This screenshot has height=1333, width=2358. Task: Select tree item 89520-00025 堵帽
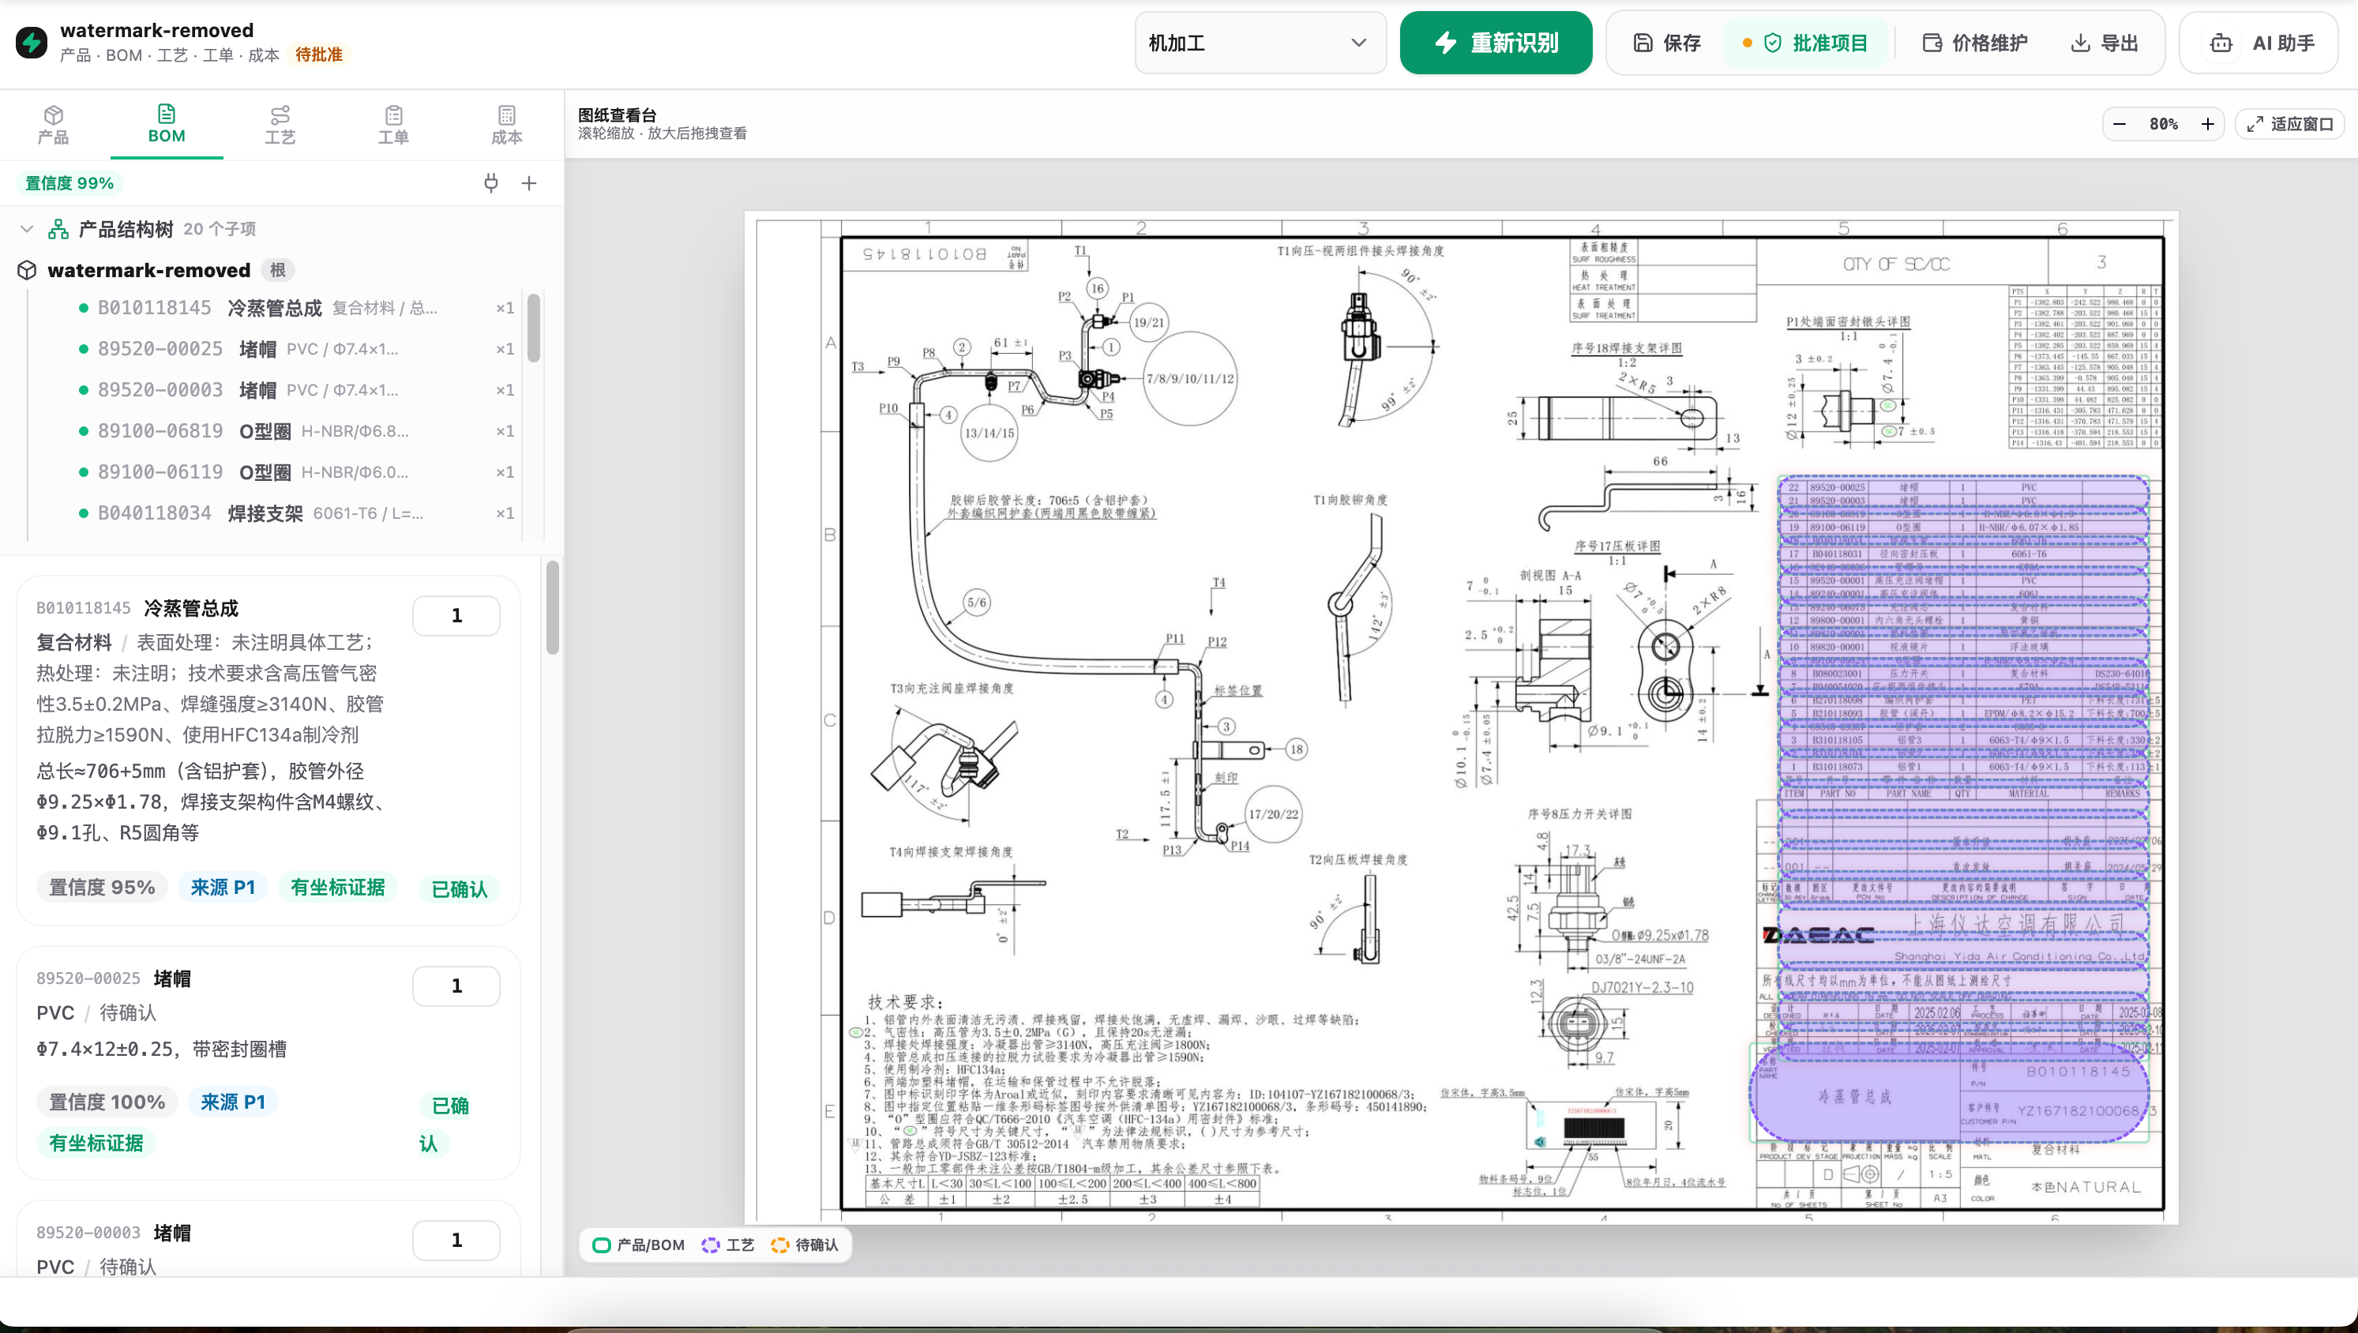point(298,349)
